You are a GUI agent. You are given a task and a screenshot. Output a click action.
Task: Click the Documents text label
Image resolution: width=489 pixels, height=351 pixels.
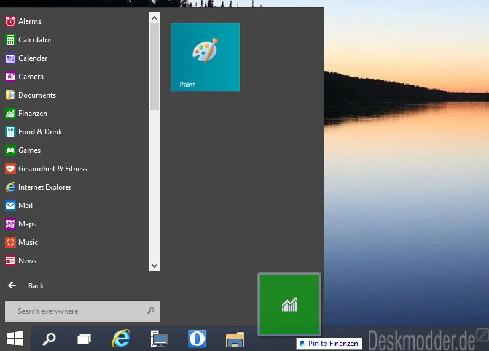37,95
